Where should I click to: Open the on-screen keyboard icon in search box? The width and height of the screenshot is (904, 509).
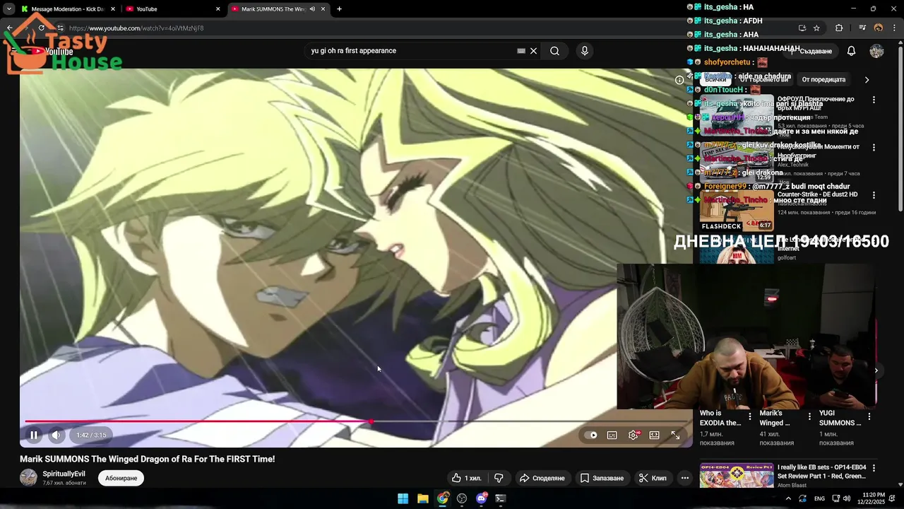(x=521, y=51)
